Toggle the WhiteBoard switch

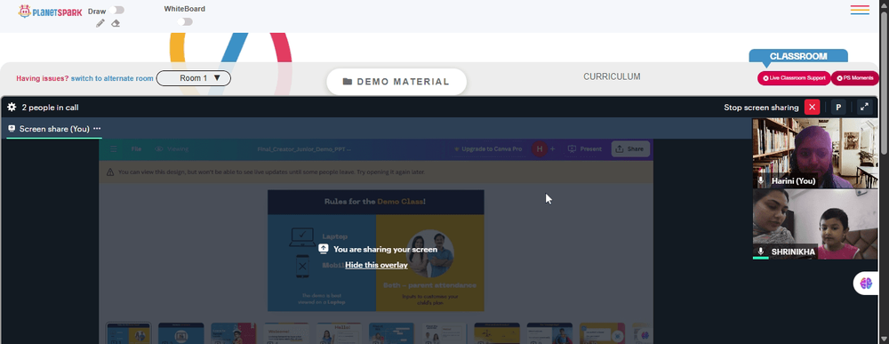click(185, 21)
